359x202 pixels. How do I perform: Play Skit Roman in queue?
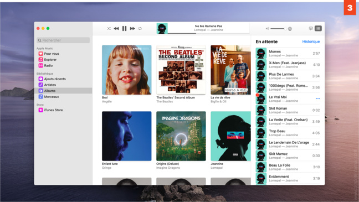pyautogui.click(x=288, y=110)
